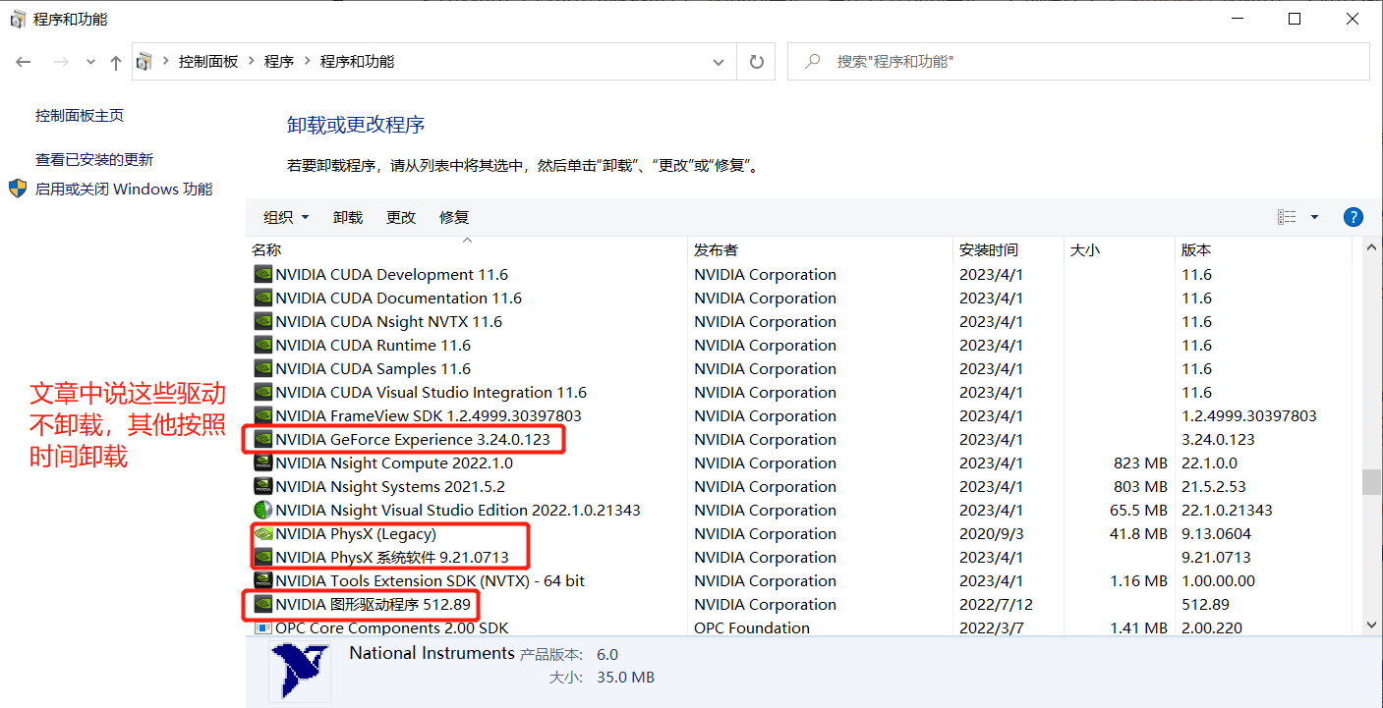Click the change view icon
Screen dimensions: 1383x708
pyautogui.click(x=1287, y=217)
